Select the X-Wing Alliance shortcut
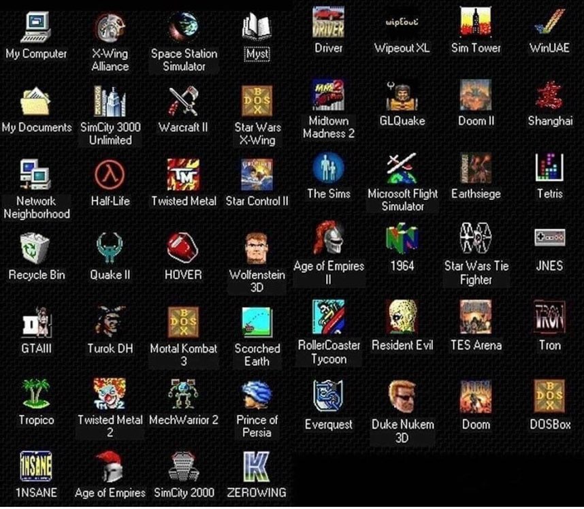The width and height of the screenshot is (584, 509). click(110, 27)
